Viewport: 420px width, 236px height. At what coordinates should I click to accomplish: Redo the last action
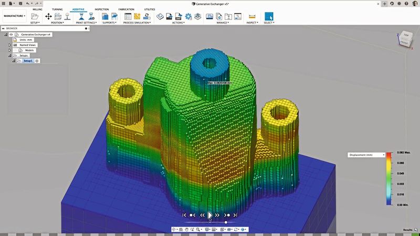pos(37,4)
